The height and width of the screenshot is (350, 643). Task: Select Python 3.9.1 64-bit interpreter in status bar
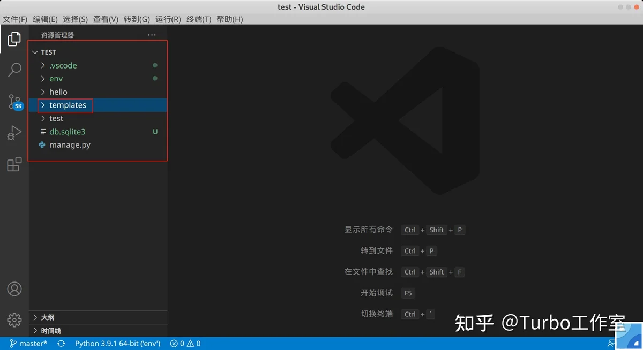[117, 344]
